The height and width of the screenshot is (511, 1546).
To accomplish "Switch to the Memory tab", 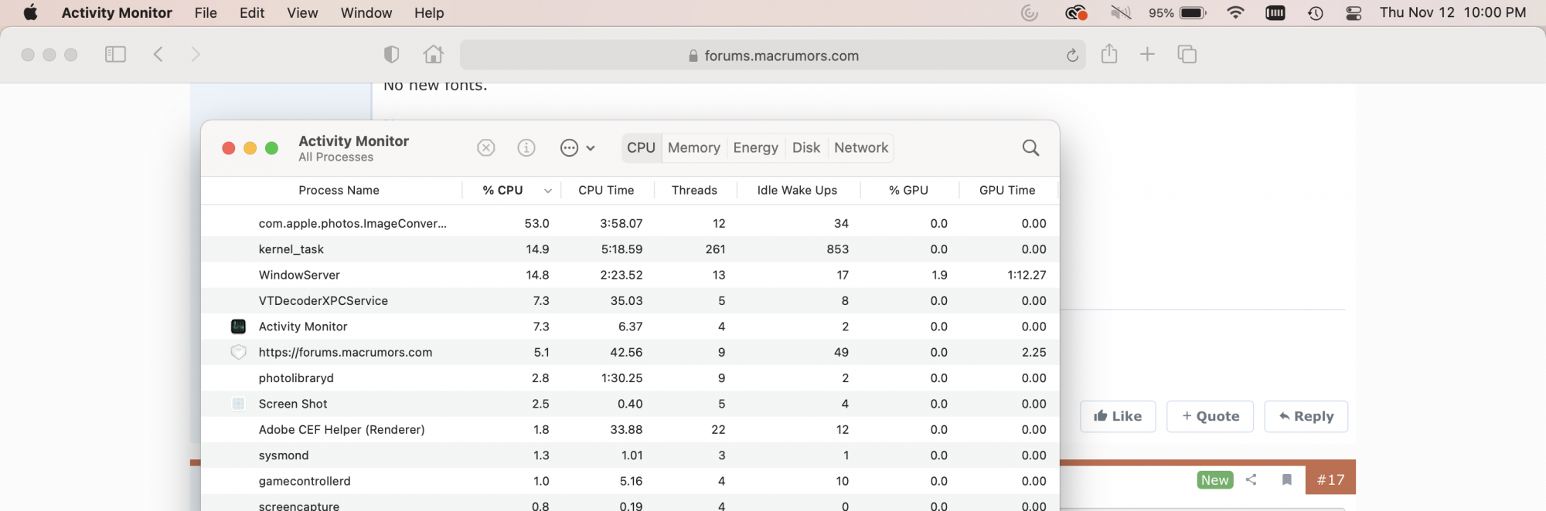I will pyautogui.click(x=694, y=147).
